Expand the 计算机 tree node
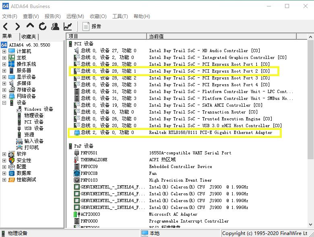Image resolution: width=314 pixels, height=237 pixels. click(4, 51)
